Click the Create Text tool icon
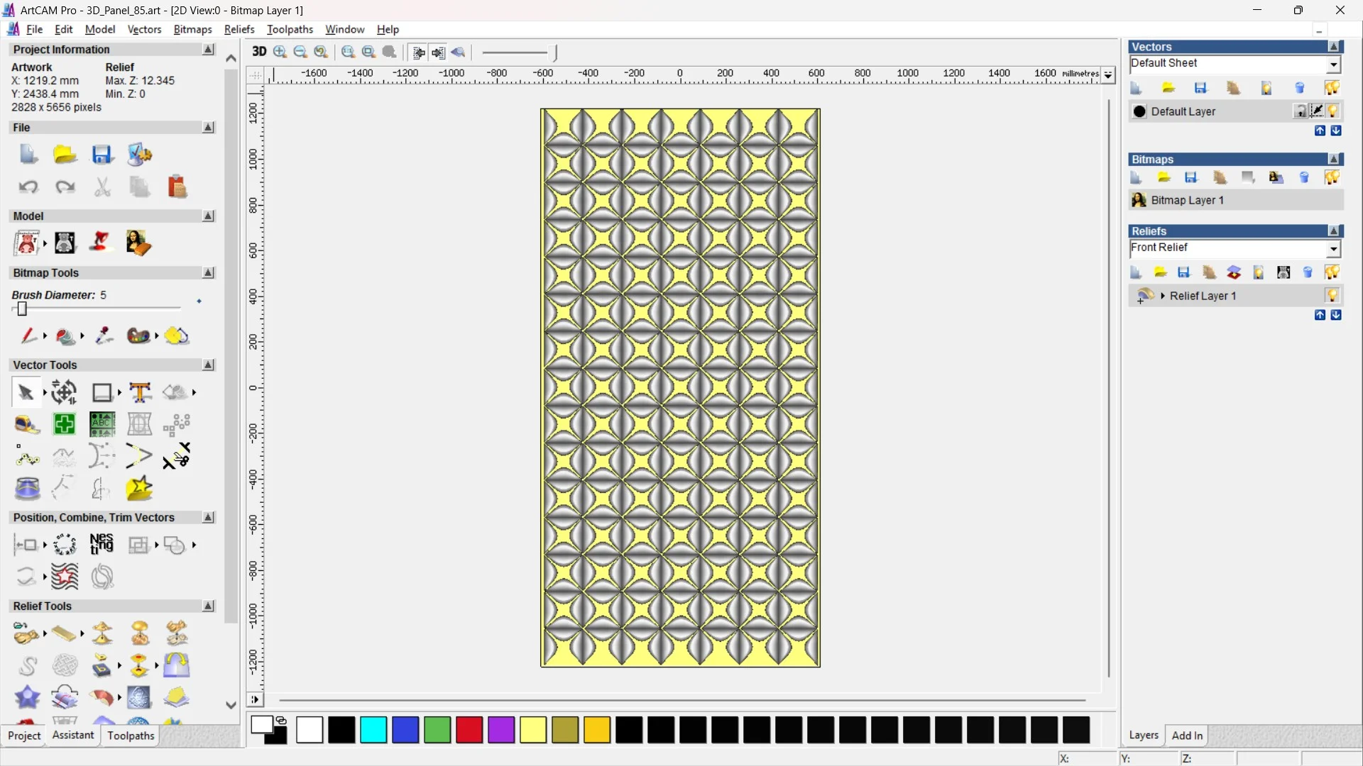Image resolution: width=1363 pixels, height=766 pixels. pos(140,392)
